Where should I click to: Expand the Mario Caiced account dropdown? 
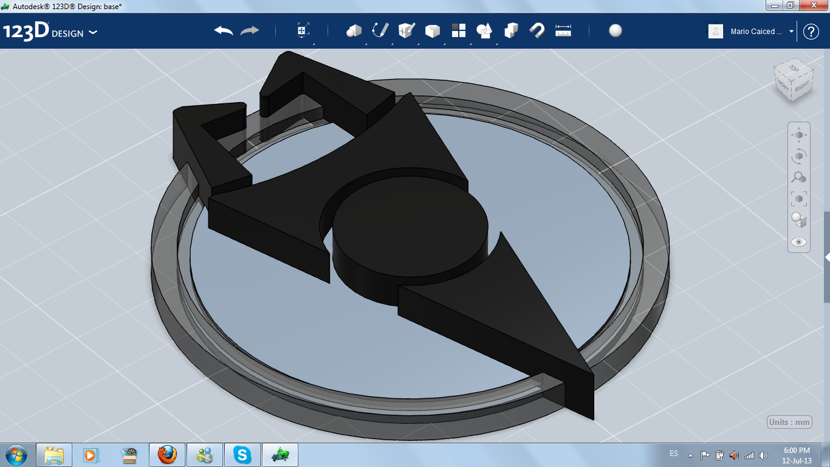(791, 32)
